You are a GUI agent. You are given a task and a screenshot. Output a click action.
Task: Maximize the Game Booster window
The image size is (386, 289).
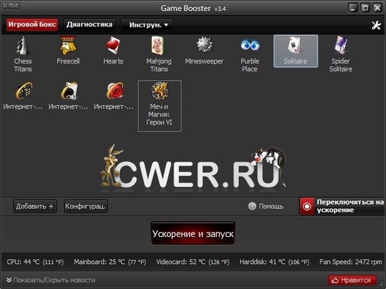pos(365,8)
